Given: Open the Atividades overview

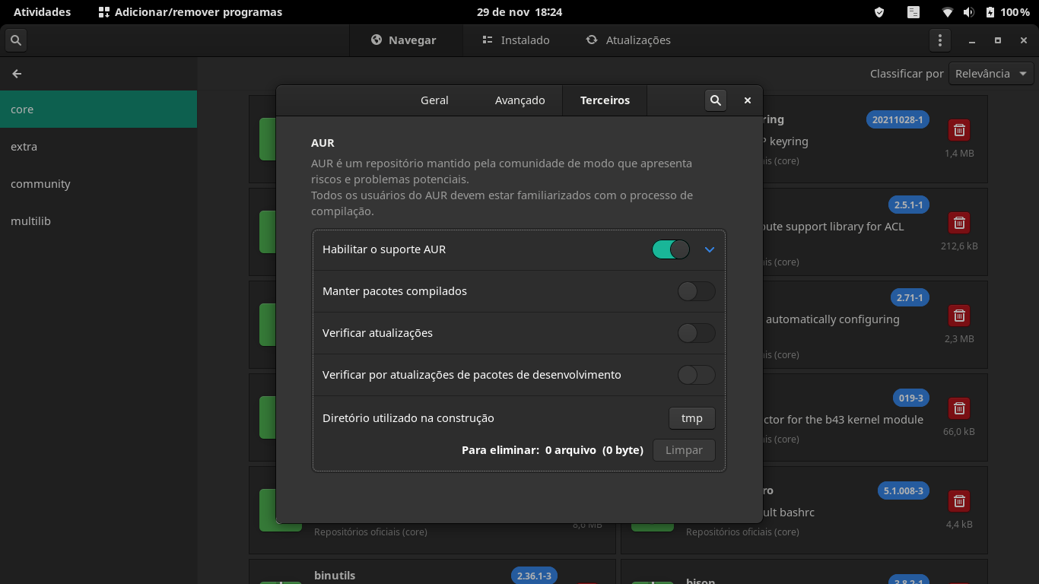Looking at the screenshot, I should [42, 12].
